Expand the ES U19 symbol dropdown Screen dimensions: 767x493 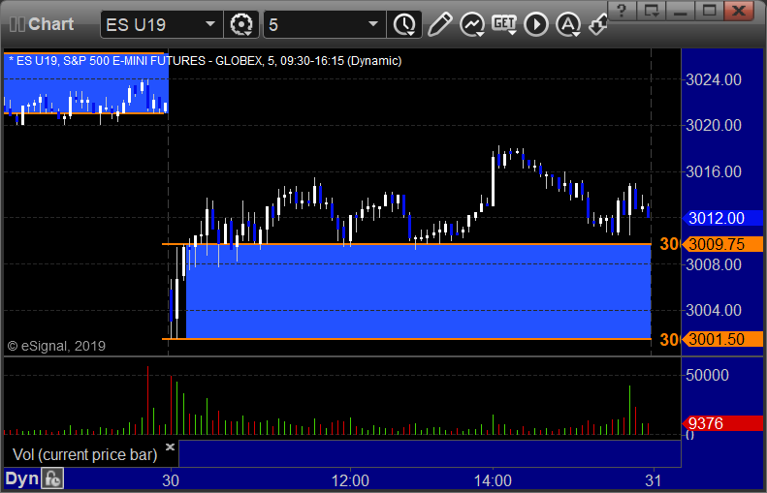coord(210,24)
